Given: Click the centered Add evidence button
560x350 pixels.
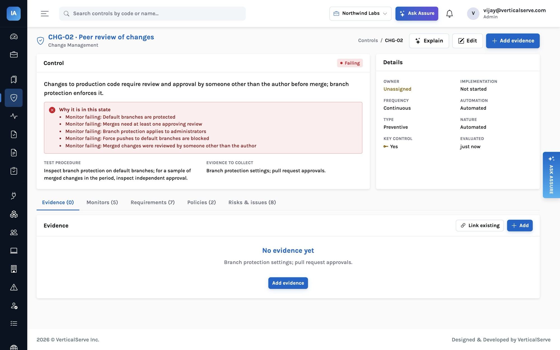Looking at the screenshot, I should pyautogui.click(x=288, y=283).
